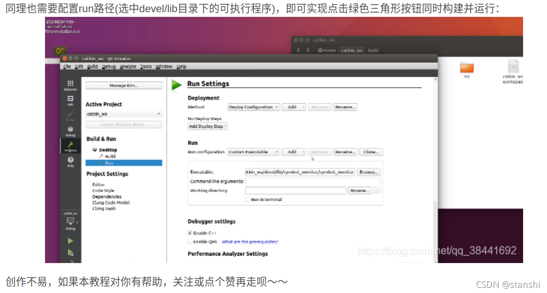Open the Help menu
Image resolution: width=547 pixels, height=293 pixels.
(x=181, y=66)
